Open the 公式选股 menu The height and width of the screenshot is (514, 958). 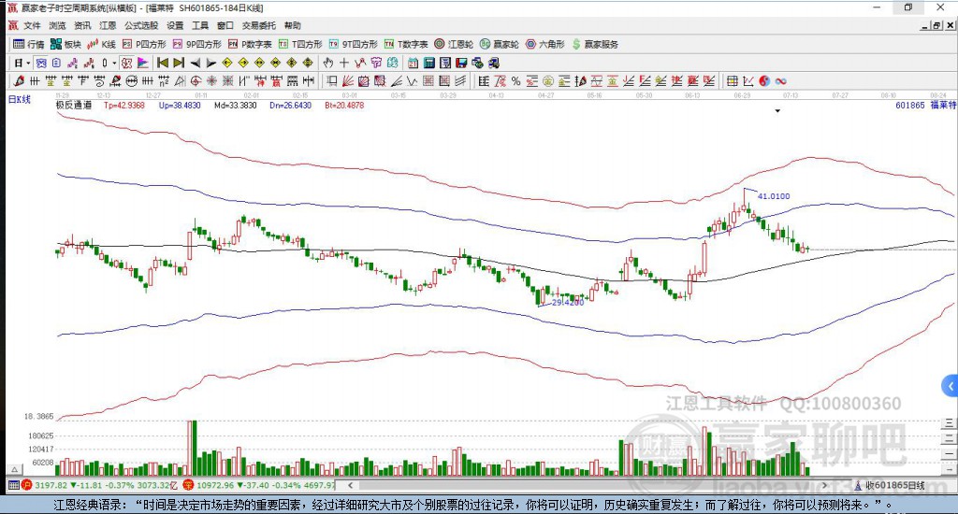(x=141, y=25)
